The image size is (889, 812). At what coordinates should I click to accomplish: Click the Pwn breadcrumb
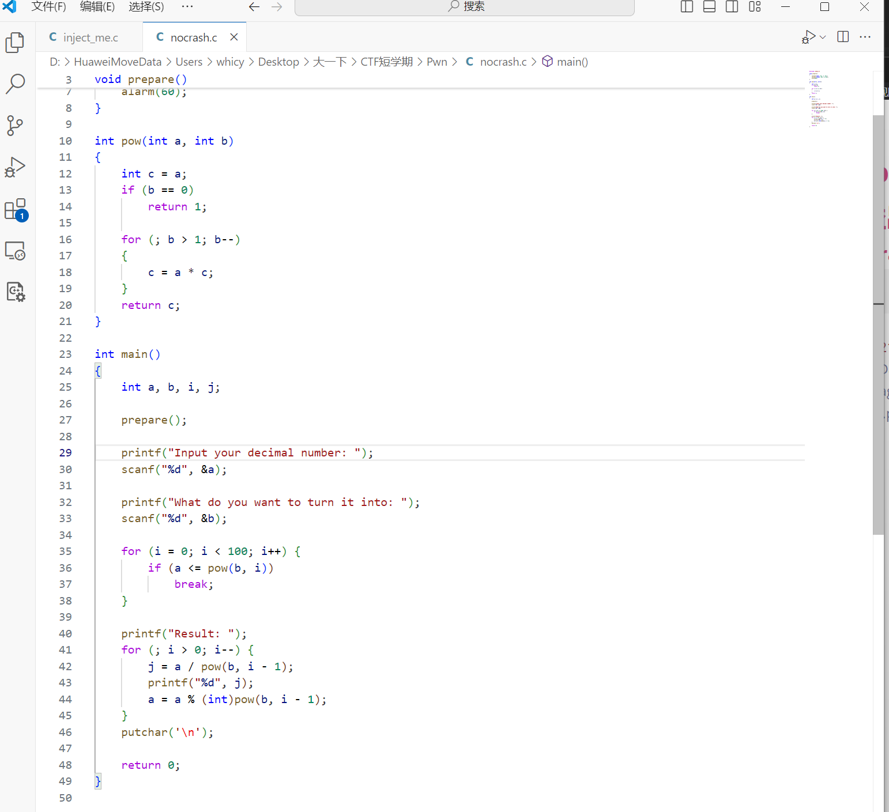pos(437,62)
